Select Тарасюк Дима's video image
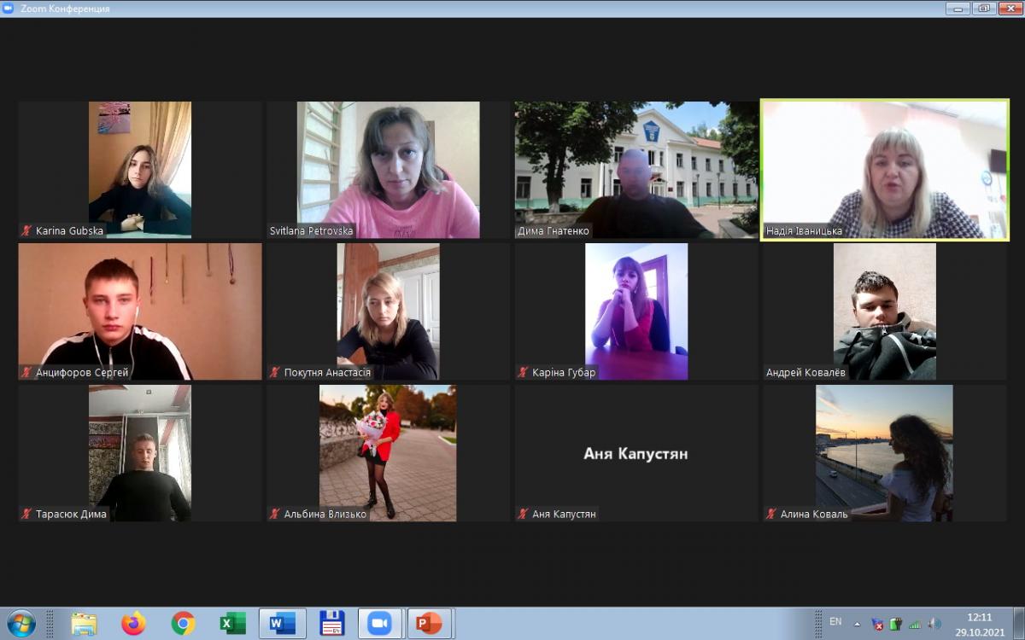This screenshot has height=640, width=1025. [140, 453]
